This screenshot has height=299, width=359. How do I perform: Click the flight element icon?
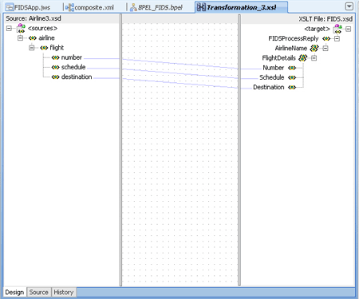[x=44, y=48]
